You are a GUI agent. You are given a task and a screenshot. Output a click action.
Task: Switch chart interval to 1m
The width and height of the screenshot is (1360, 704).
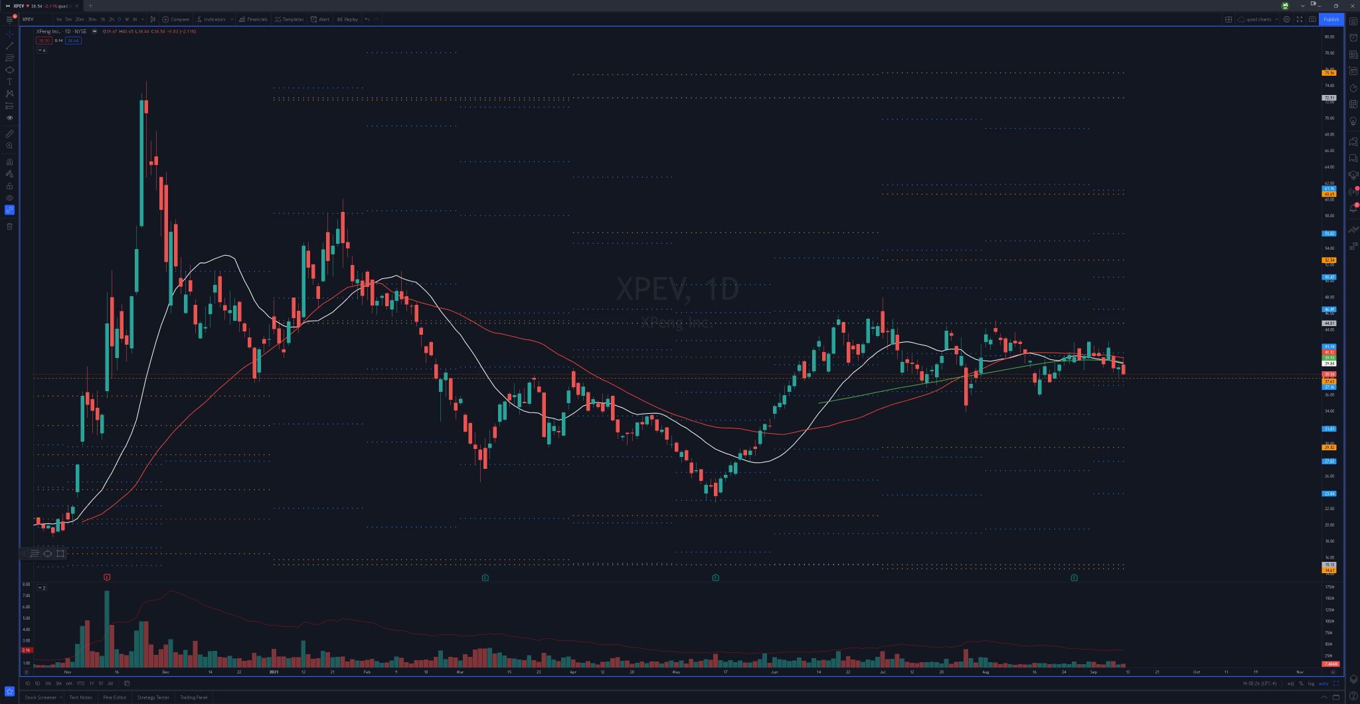(x=59, y=19)
